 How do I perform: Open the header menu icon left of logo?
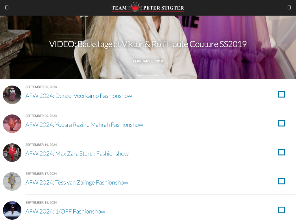[7, 8]
